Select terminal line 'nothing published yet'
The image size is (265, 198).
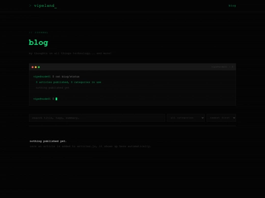pos(53,88)
